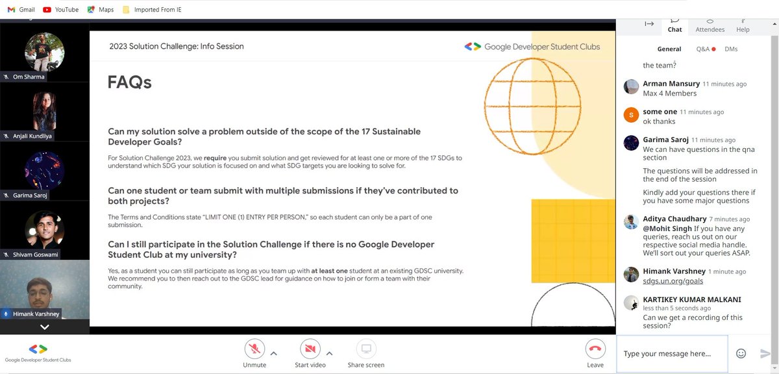This screenshot has width=779, height=374.
Task: Leave the session with red phone button
Action: coord(595,349)
